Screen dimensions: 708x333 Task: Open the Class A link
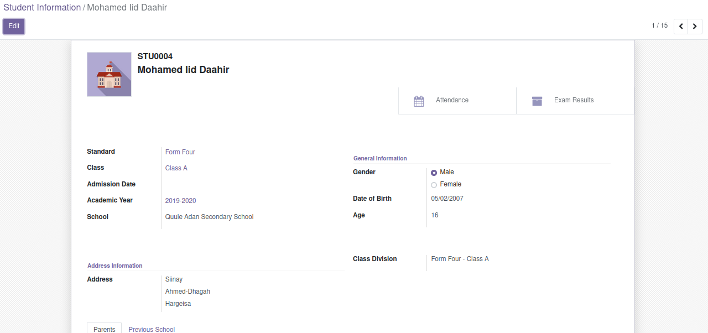point(176,168)
